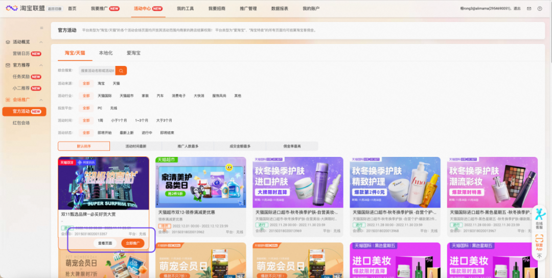Viewport: 552px width, 278px height.
Task: Filter 活动行业 by 大快消
Action: [x=199, y=96]
